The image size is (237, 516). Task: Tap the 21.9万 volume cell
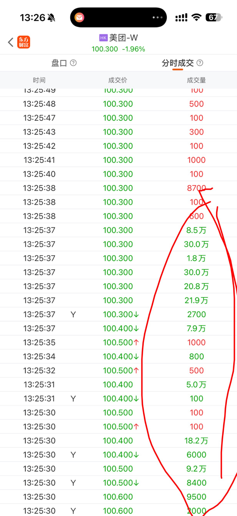pos(196,300)
